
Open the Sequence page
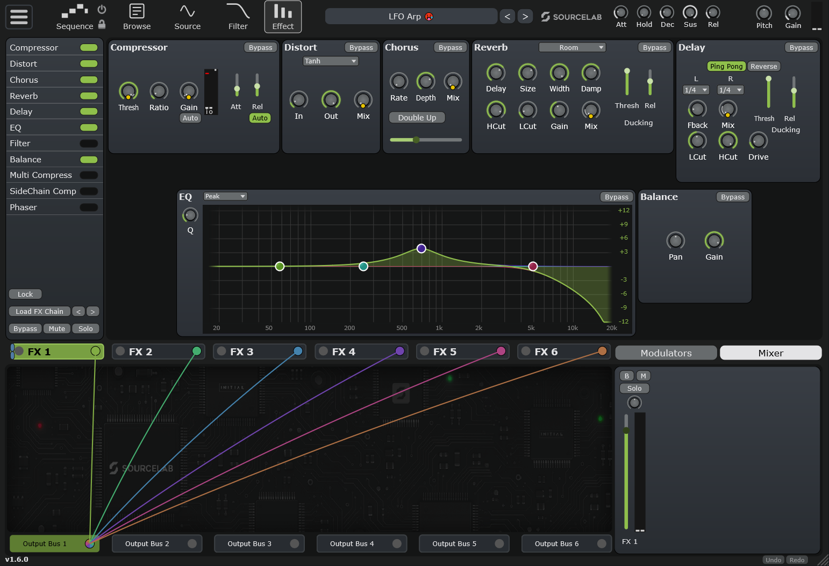tap(75, 17)
